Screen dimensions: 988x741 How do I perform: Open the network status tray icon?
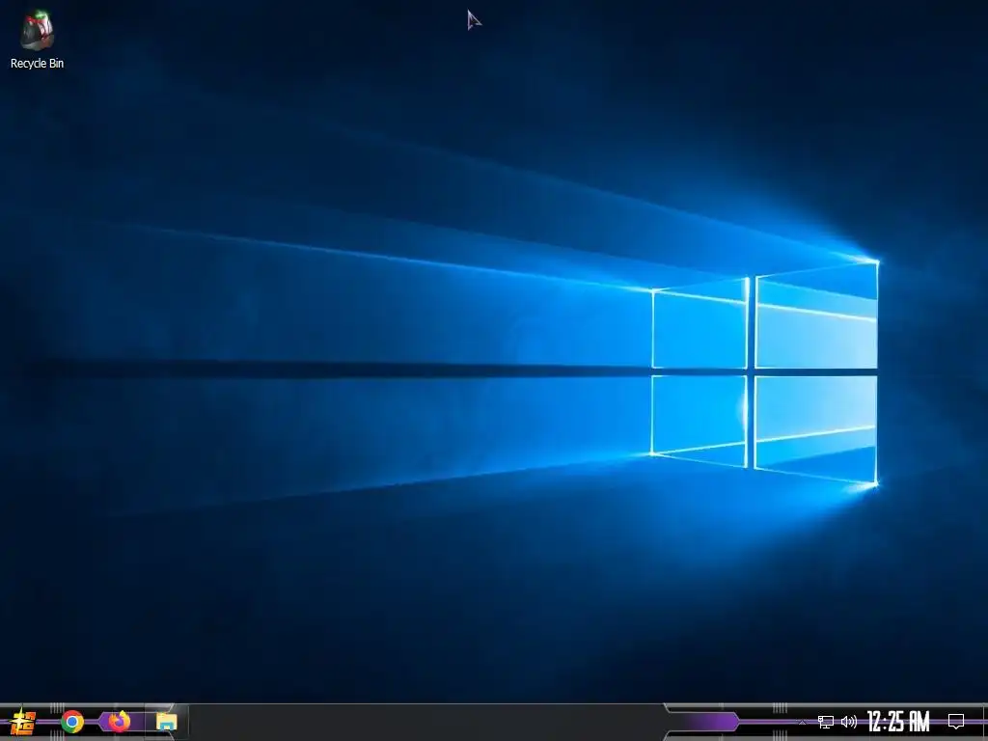826,722
